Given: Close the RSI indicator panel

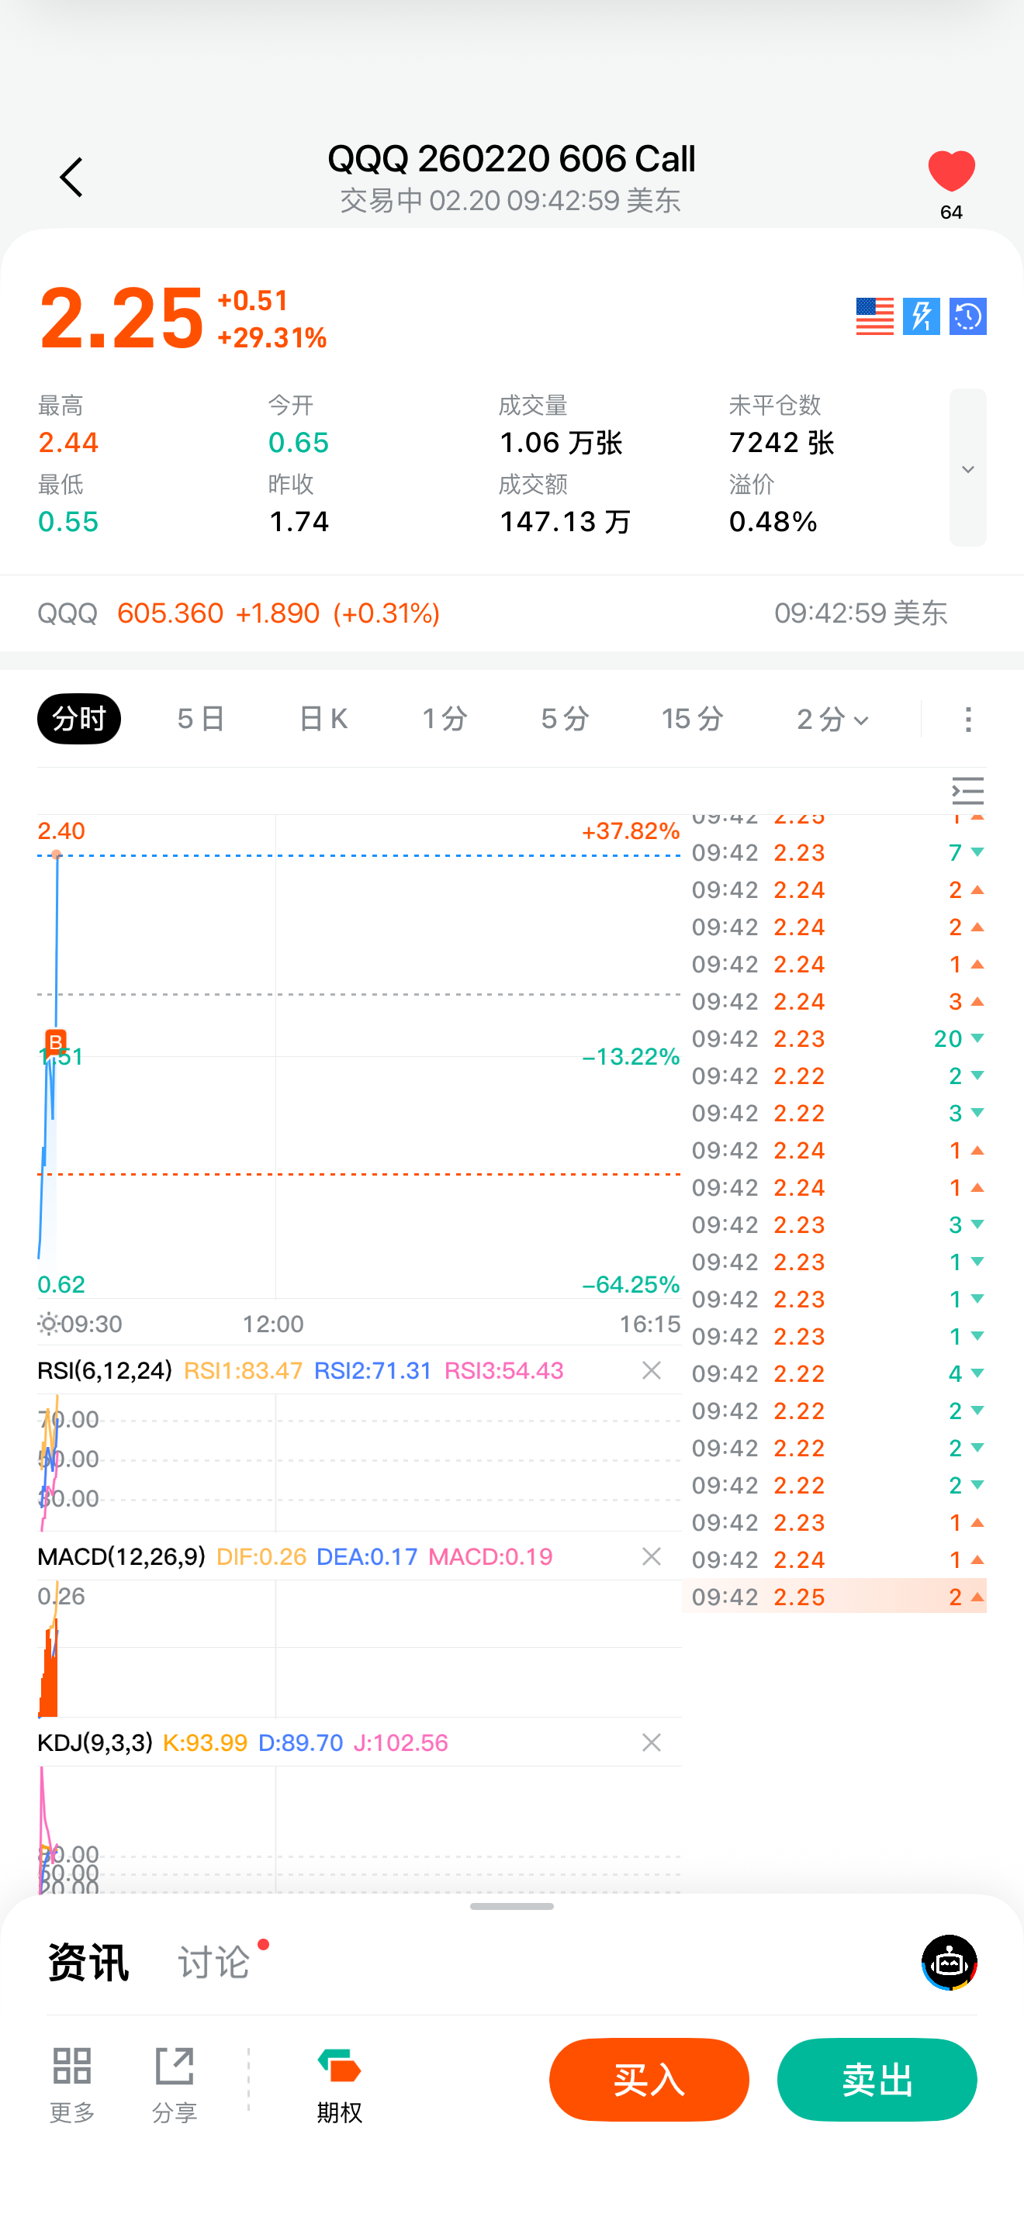Looking at the screenshot, I should click(652, 1370).
